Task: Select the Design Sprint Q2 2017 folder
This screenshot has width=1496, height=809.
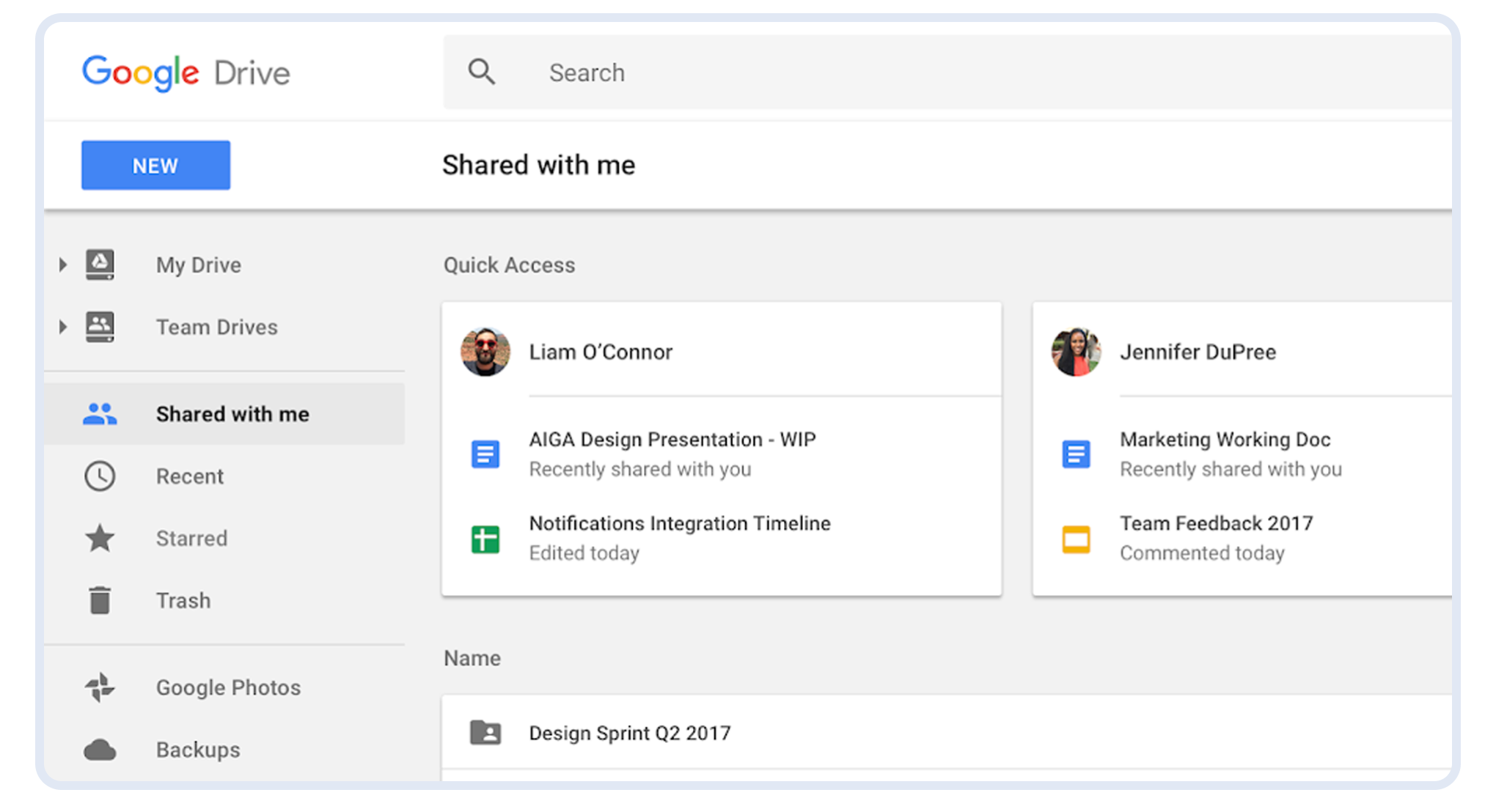Action: pos(629,733)
